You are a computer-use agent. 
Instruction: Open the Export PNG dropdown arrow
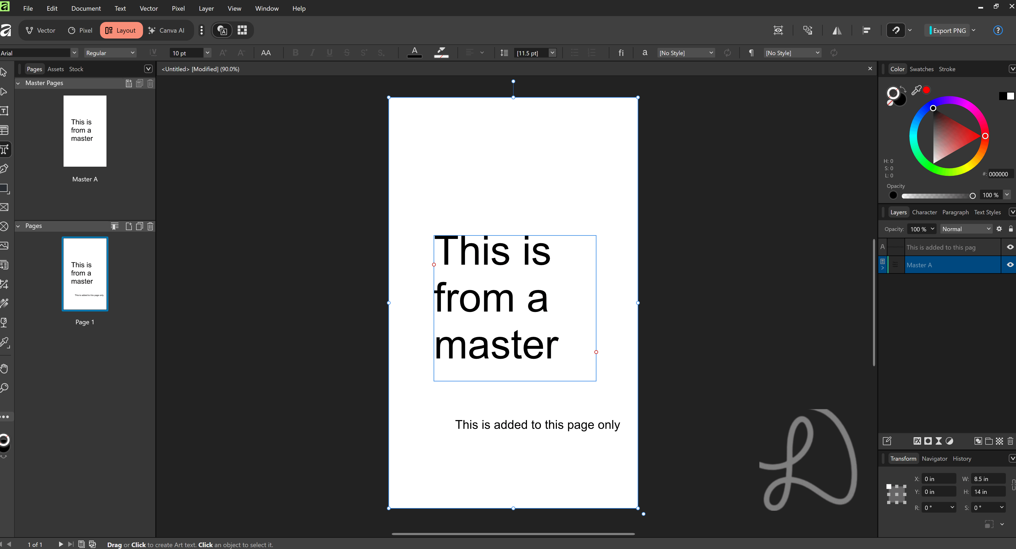coord(973,30)
